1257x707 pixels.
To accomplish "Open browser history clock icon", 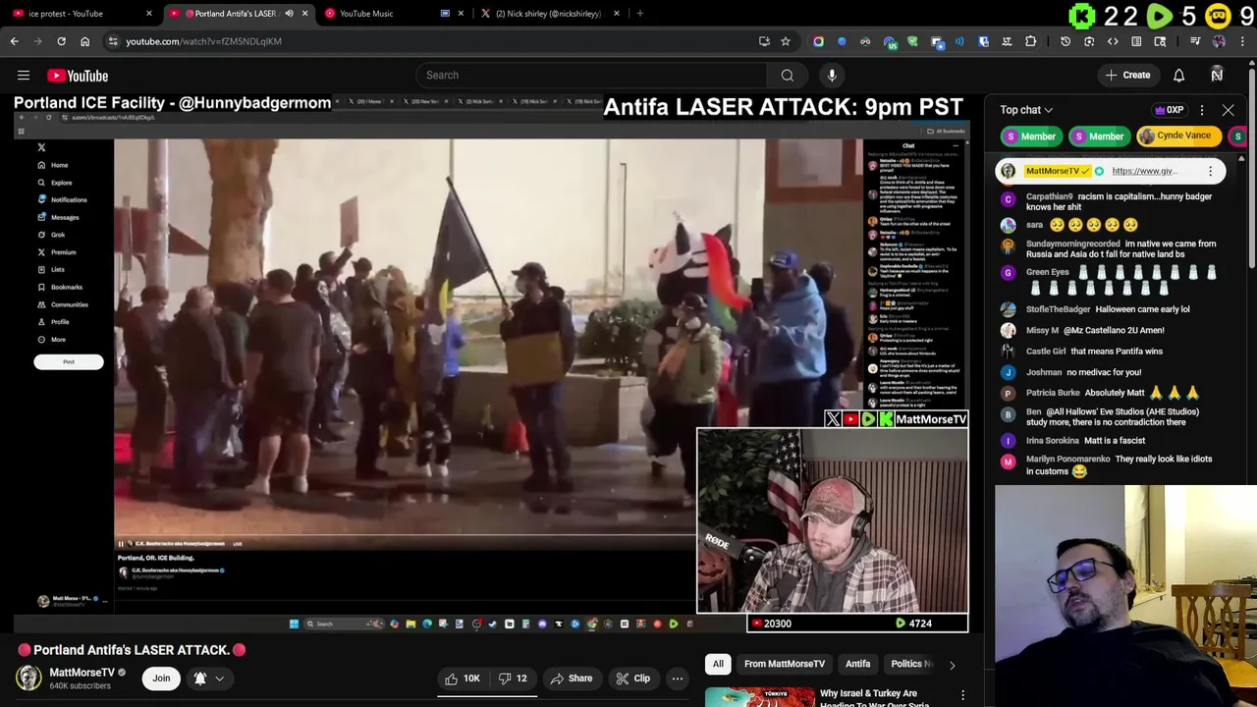I will [1066, 41].
